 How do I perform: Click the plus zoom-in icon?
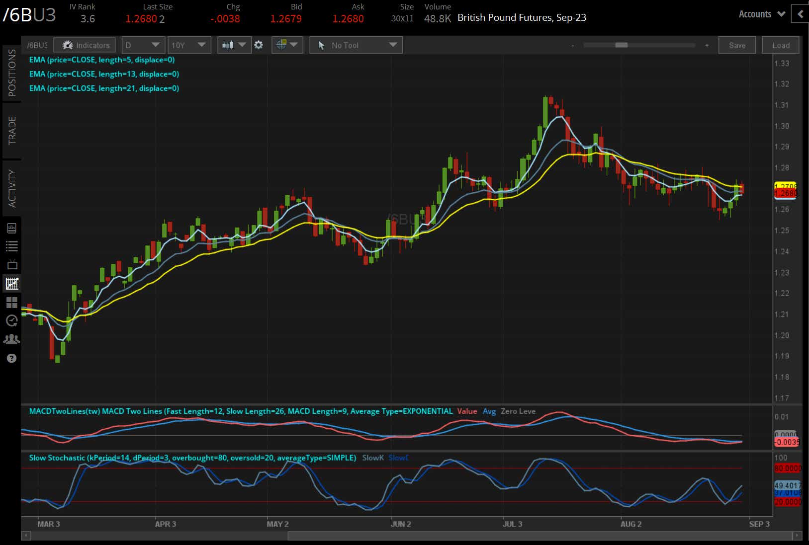707,45
